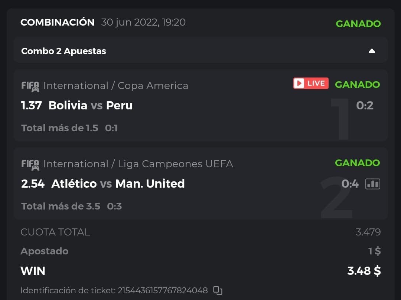
Task: Open the Bolivia vs Peru match
Action: (91, 106)
